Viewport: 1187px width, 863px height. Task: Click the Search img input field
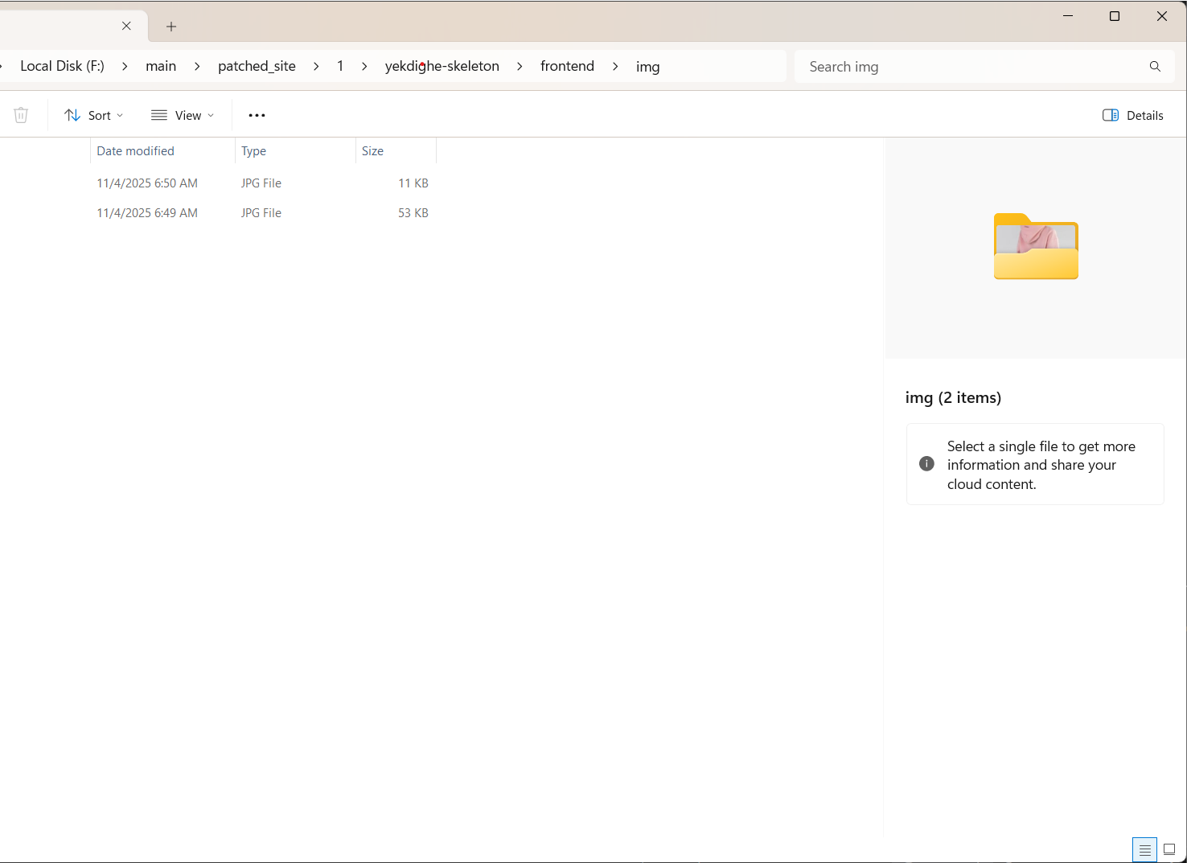click(973, 67)
